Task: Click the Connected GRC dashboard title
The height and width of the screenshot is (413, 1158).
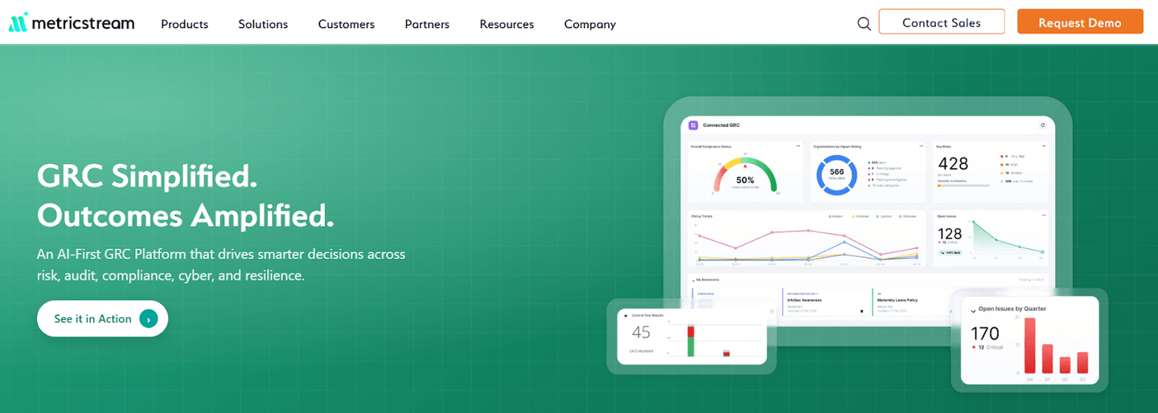Action: [x=721, y=125]
